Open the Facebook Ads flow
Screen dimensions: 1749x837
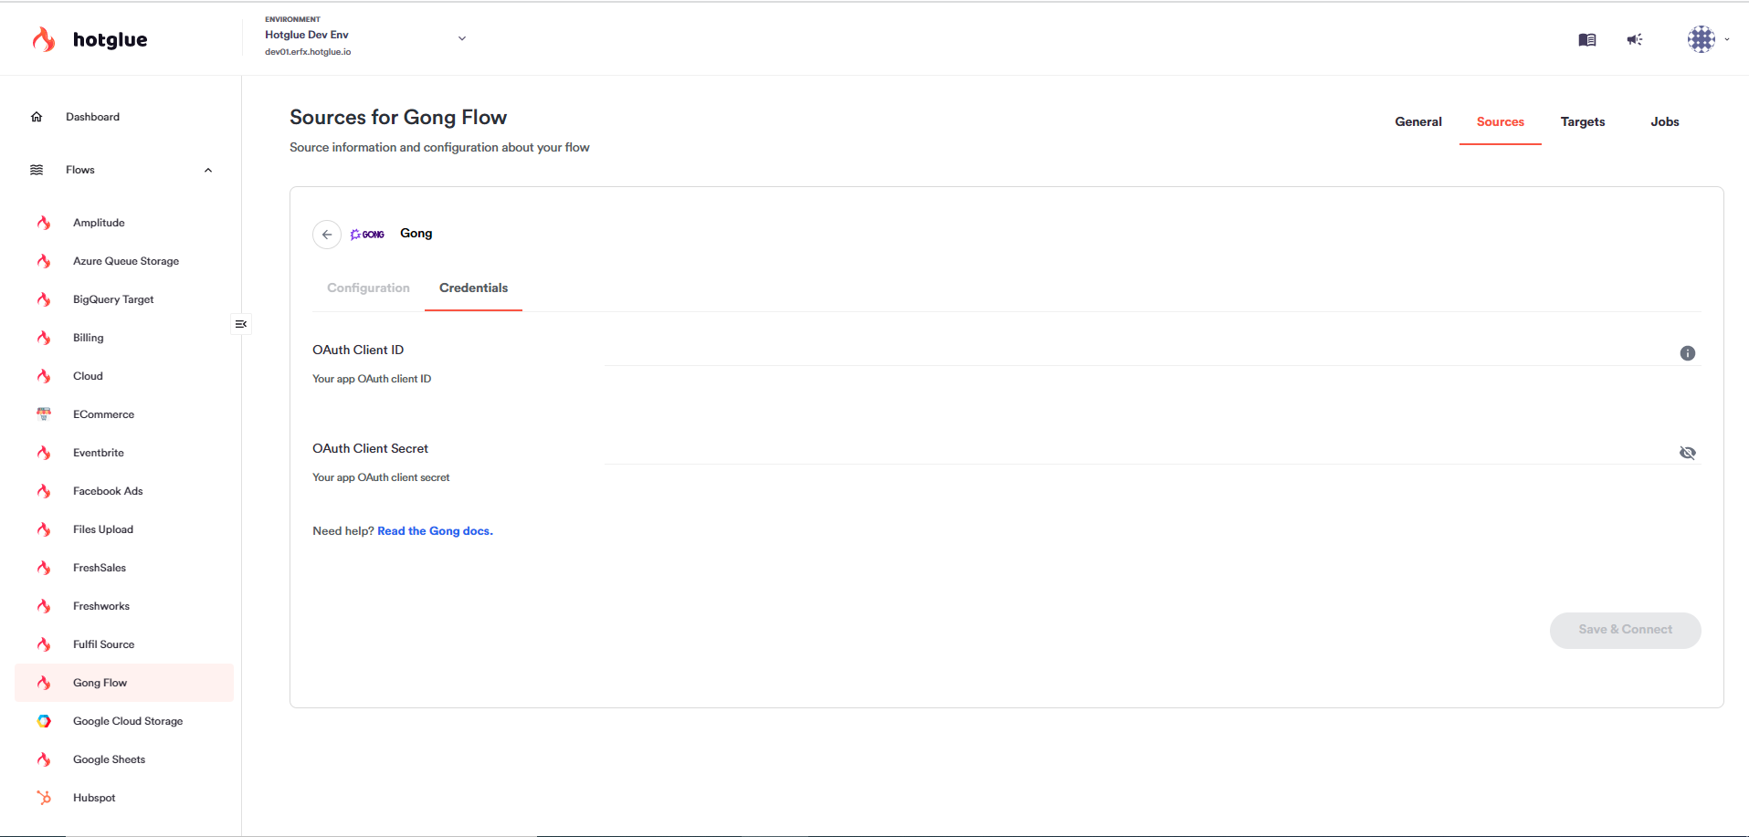[108, 491]
